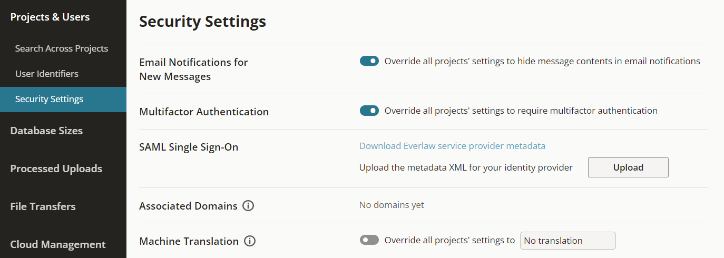The height and width of the screenshot is (258, 724).
Task: Click the No domains yet text
Action: pyautogui.click(x=392, y=205)
